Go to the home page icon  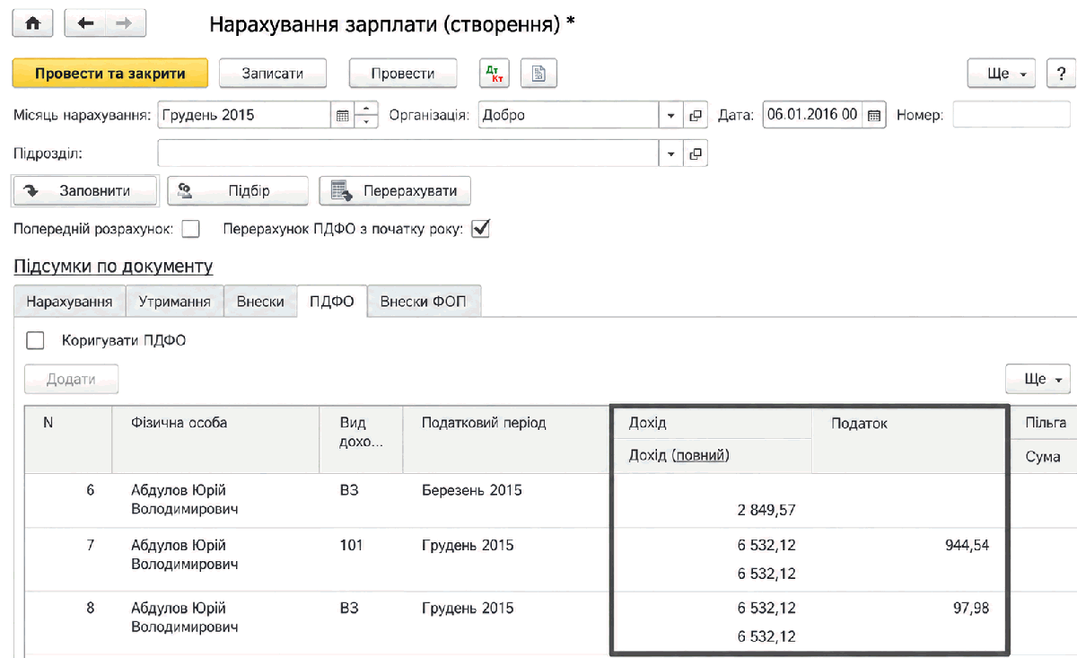[33, 24]
